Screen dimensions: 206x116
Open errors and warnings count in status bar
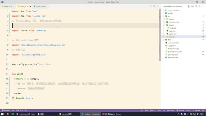click(19, 111)
